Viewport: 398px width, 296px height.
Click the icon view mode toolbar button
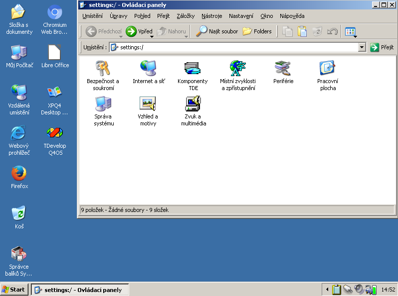pos(350,31)
